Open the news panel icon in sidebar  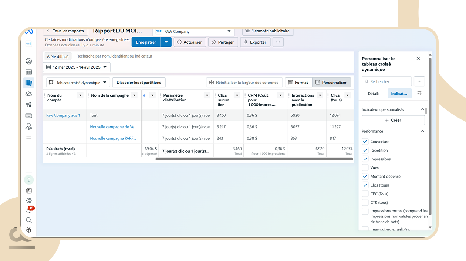(x=29, y=191)
